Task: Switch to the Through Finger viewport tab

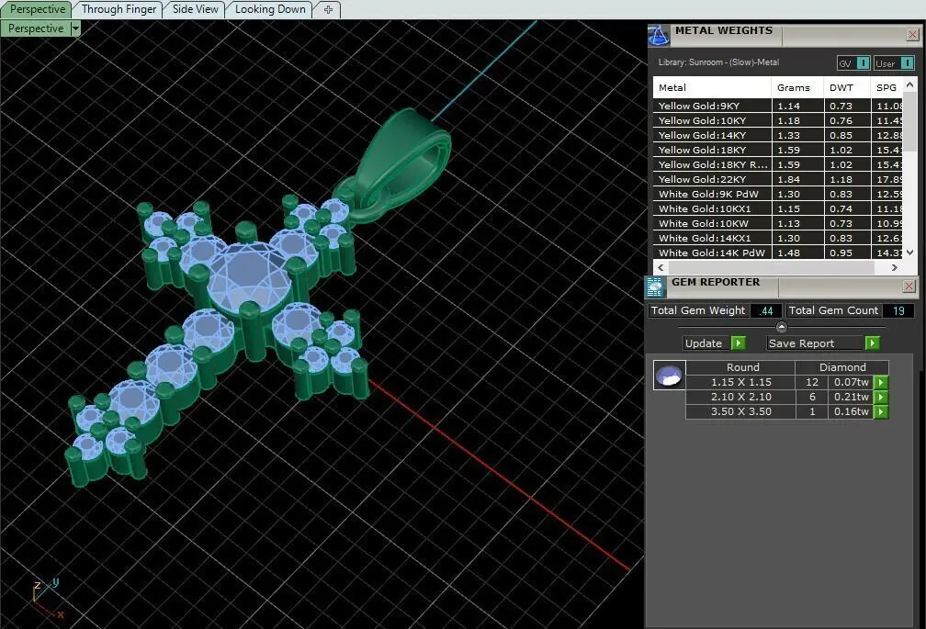Action: pos(119,9)
